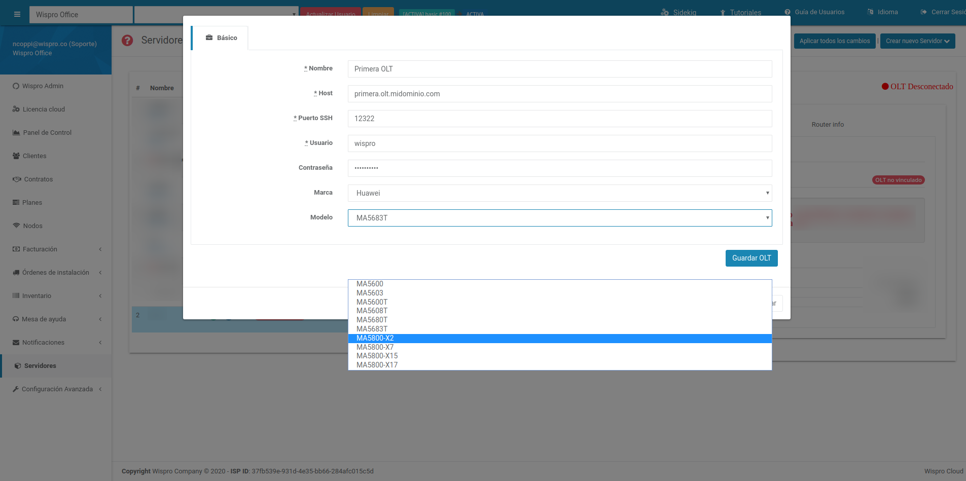966x481 pixels.
Task: Click the Puerto SSH field with 12322
Action: (x=560, y=119)
